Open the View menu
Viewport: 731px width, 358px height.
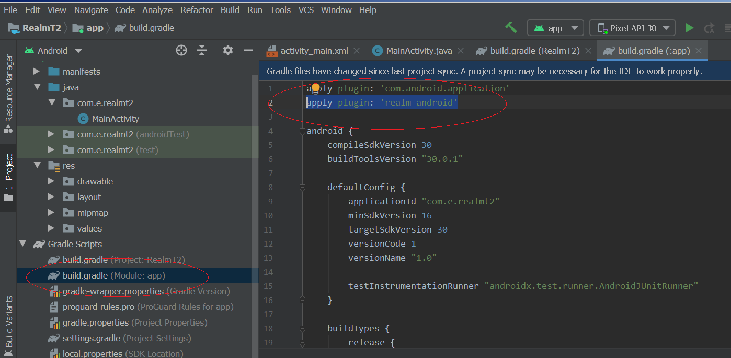coord(56,10)
